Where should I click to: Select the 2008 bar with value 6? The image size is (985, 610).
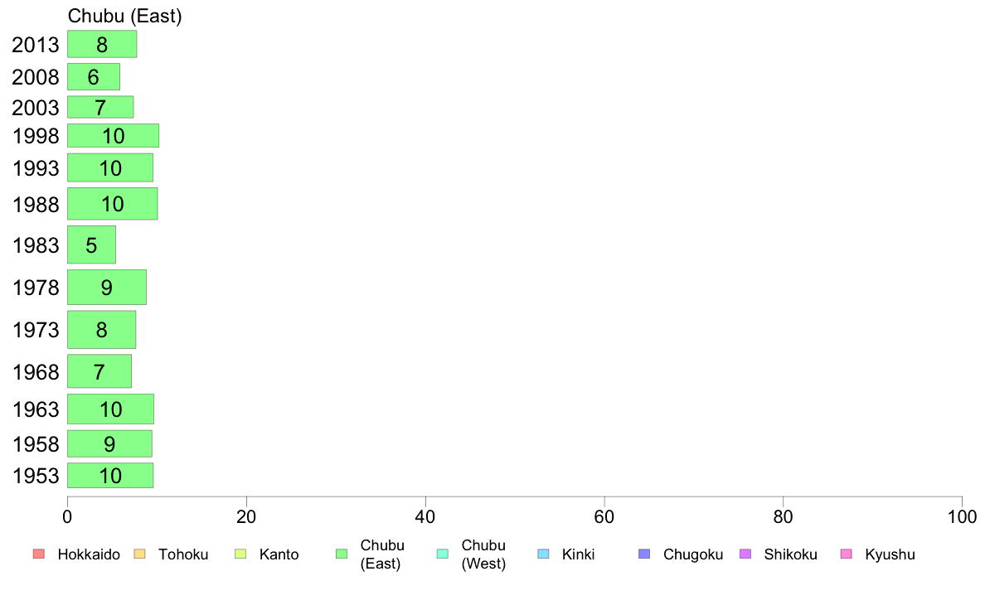tap(94, 76)
